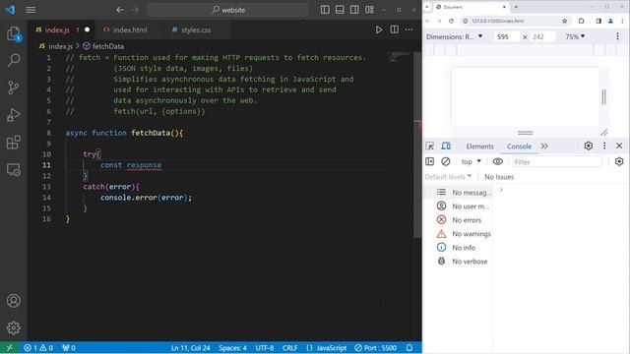
Task: Reload the page in the browser
Action: click(451, 21)
